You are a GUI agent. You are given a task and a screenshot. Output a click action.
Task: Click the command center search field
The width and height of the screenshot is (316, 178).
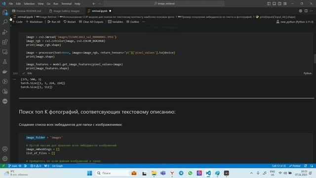click(164, 3)
